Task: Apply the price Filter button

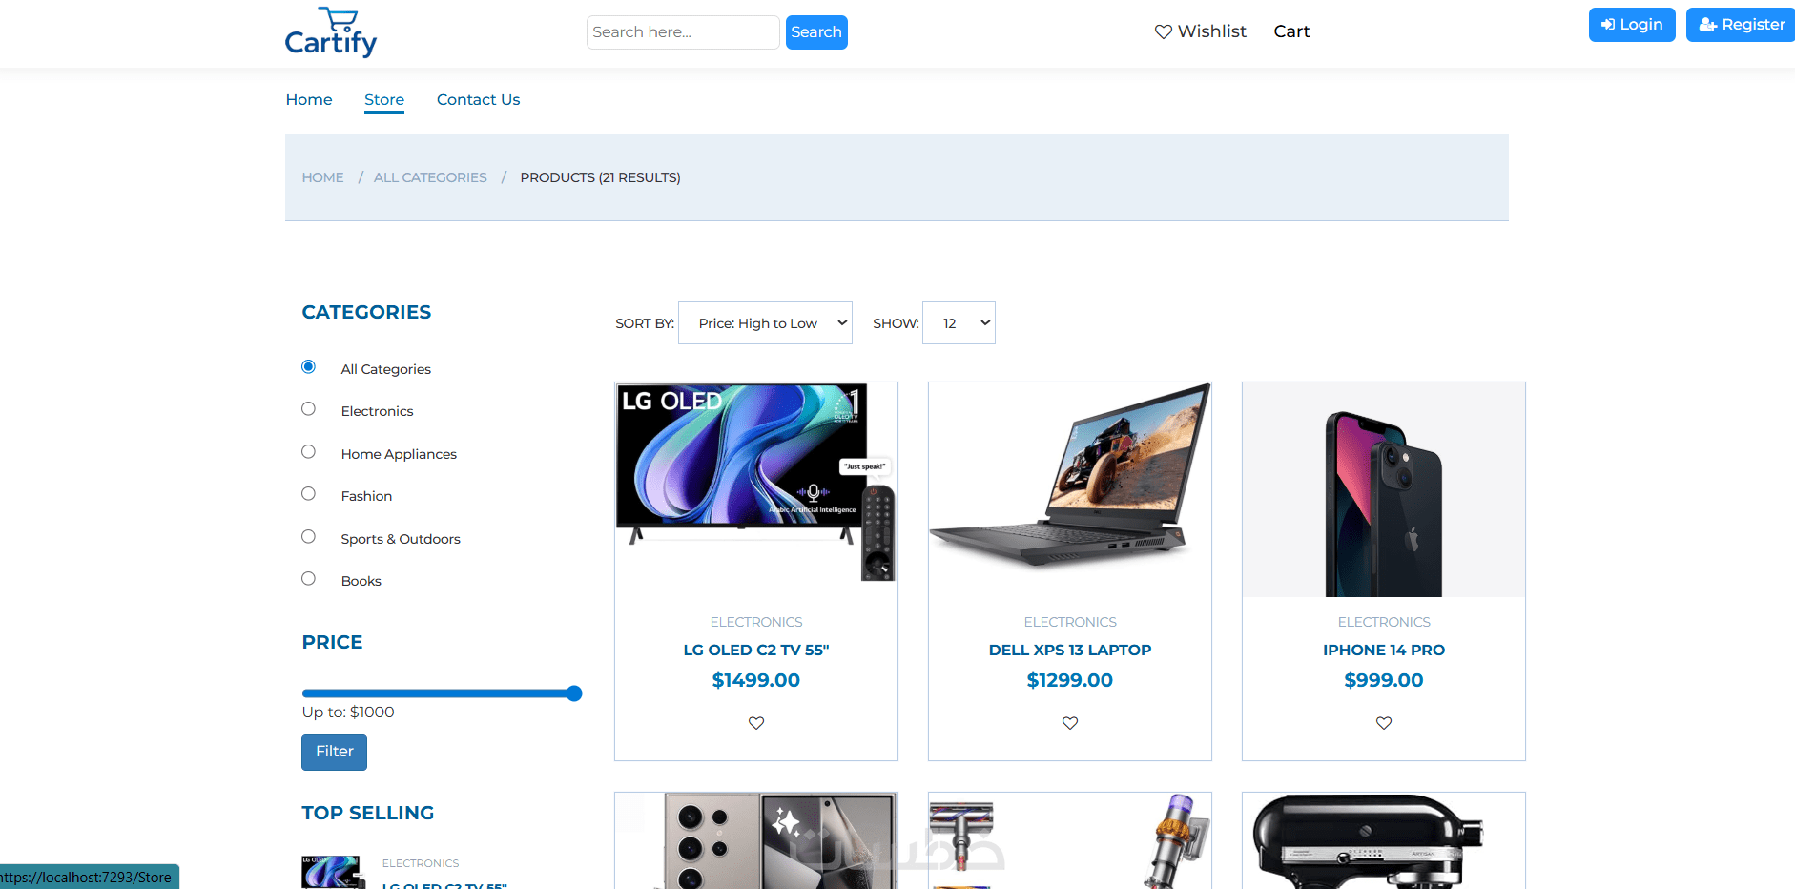Action: point(335,752)
